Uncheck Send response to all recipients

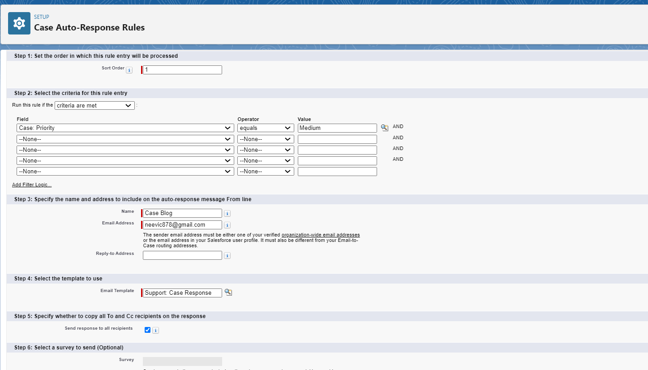(147, 330)
